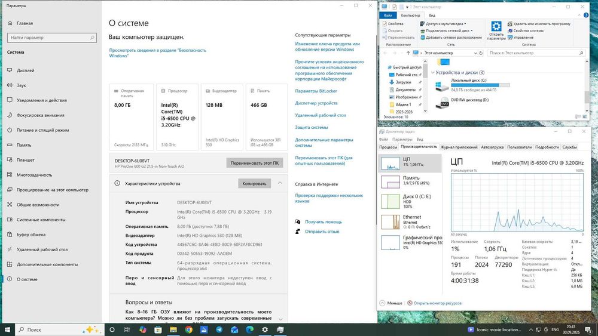The height and width of the screenshot is (336, 598).
Task: Open Диспетчер устройств link
Action: 316,103
